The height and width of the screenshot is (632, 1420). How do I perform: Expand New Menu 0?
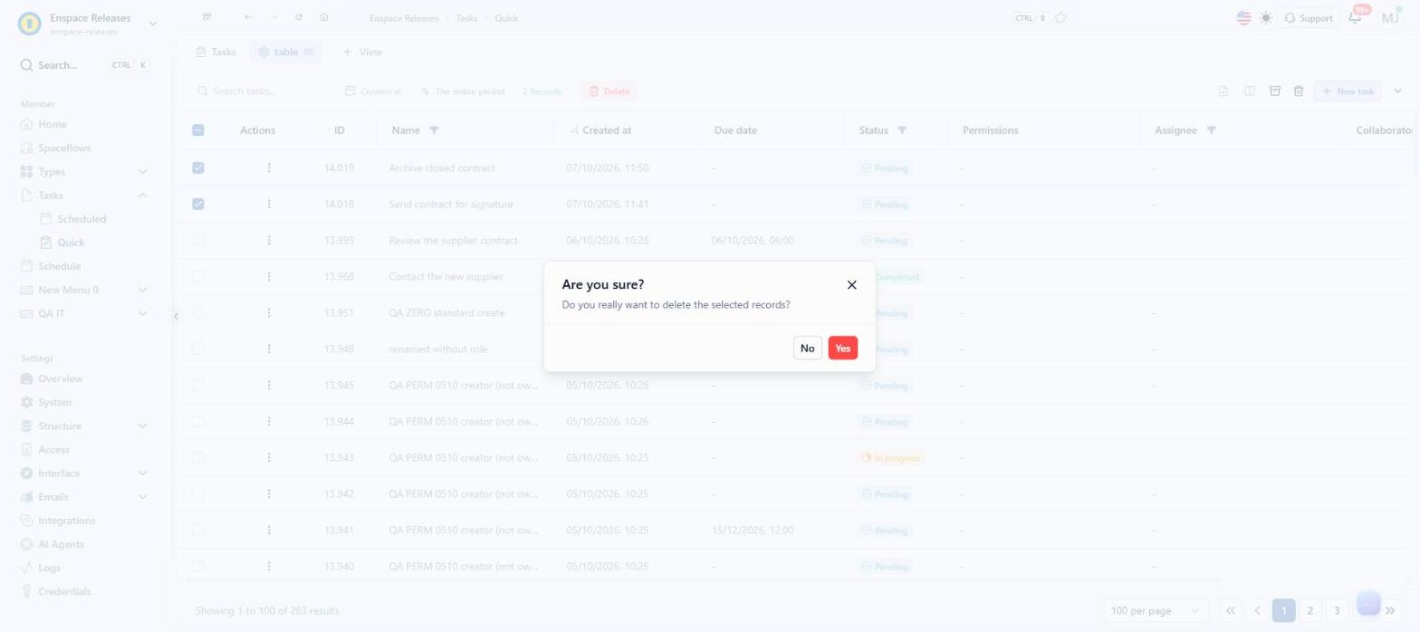pyautogui.click(x=142, y=290)
